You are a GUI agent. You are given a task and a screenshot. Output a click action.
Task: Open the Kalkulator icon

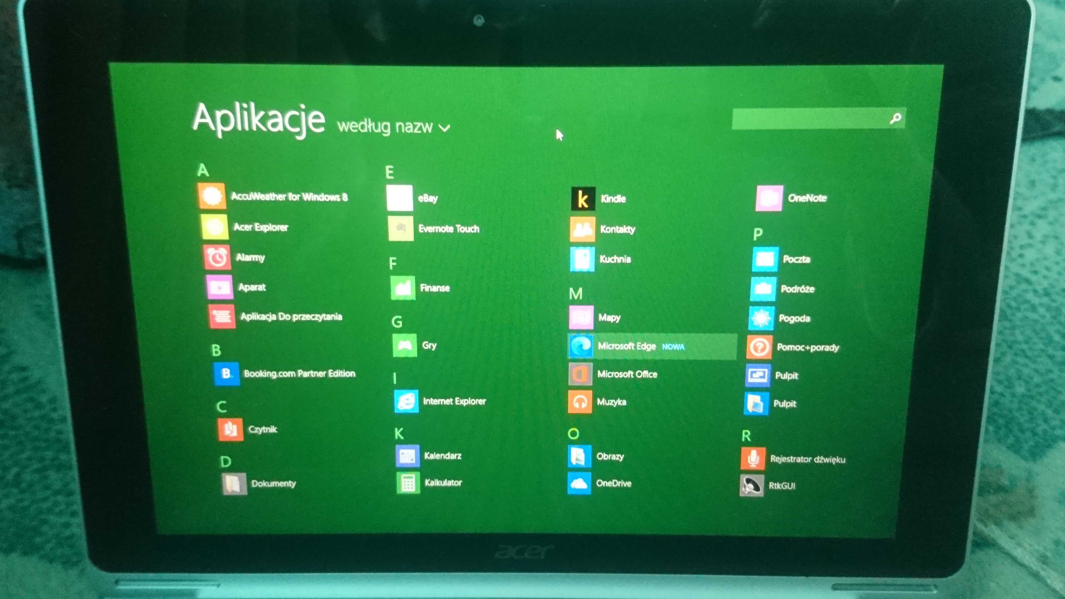pyautogui.click(x=409, y=483)
